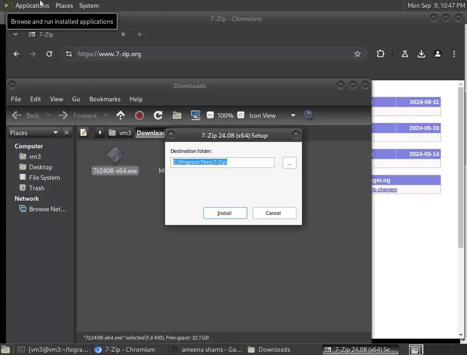
Task: Open View menu in Downloads window
Action: tap(57, 99)
